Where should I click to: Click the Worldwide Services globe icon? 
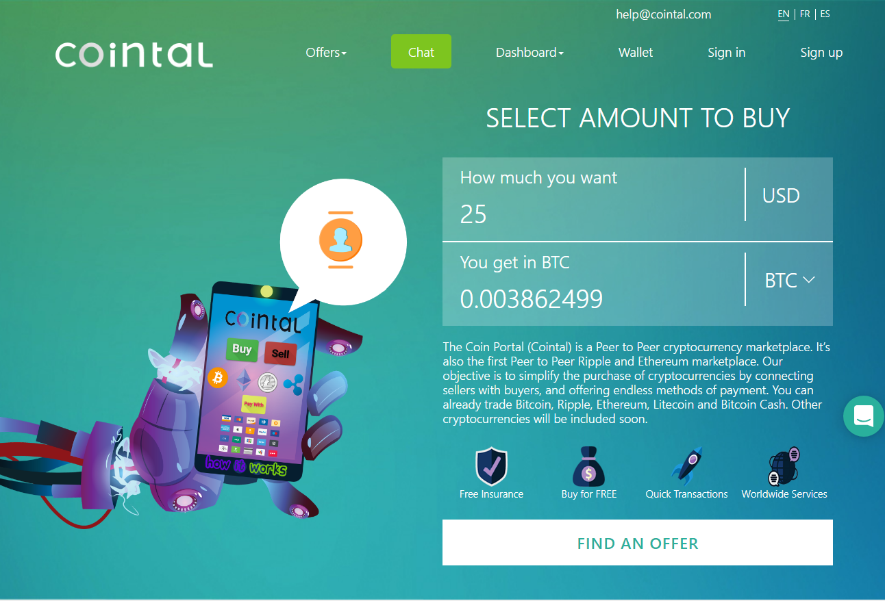coord(784,465)
